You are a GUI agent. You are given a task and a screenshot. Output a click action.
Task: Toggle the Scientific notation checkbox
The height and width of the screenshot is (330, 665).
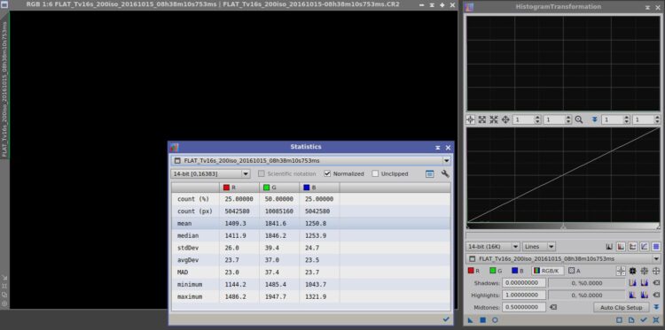coord(262,174)
